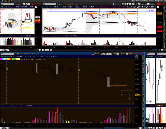The image size is (166, 129).
Task: Click the yellow swatch in the 30m chart legend
Action: click(17, 59)
